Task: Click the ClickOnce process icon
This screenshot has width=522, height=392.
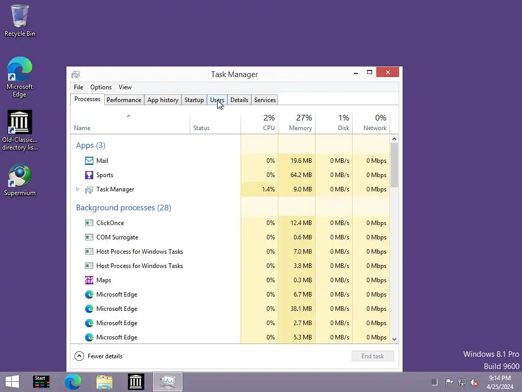Action: pos(89,223)
